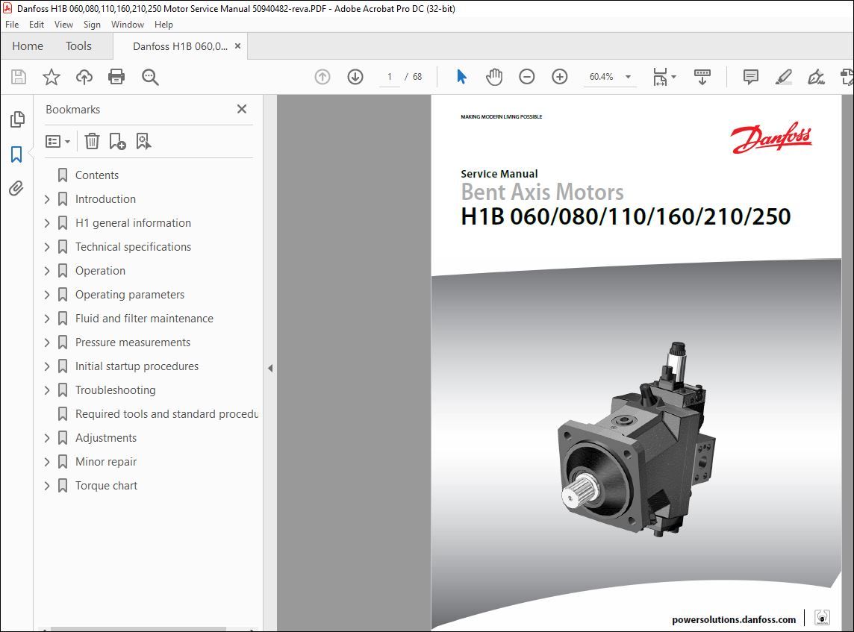Expand the Troubleshooting bookmark
854x632 pixels.
point(46,389)
